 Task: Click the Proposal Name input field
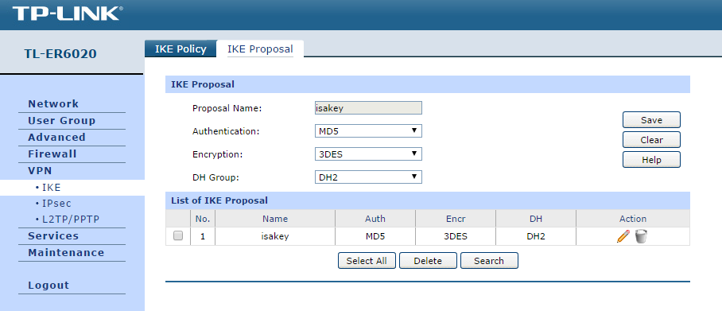tap(368, 108)
